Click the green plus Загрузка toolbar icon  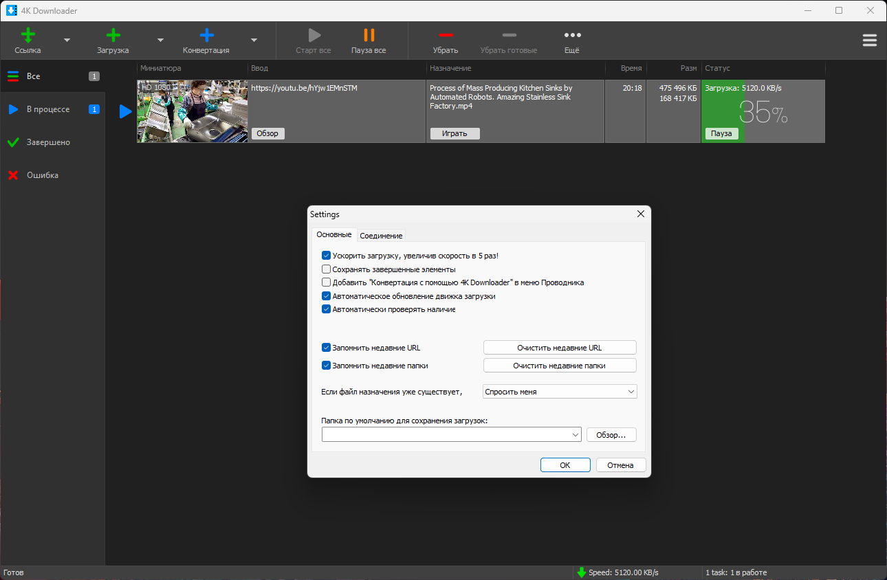(x=113, y=35)
